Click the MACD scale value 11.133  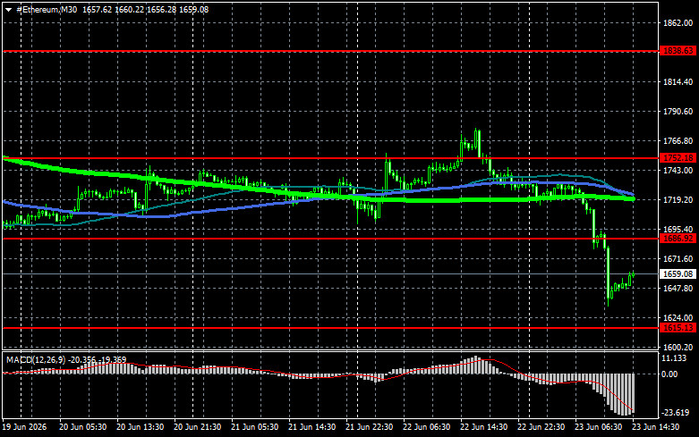pyautogui.click(x=674, y=358)
